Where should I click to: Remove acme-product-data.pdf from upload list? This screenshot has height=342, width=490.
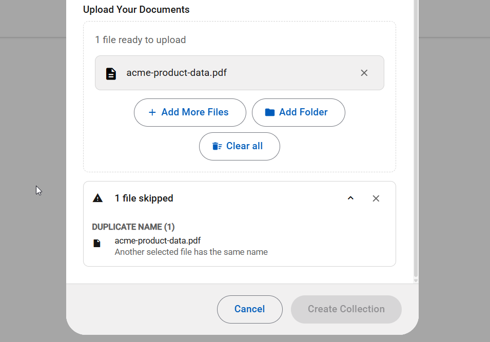point(364,73)
